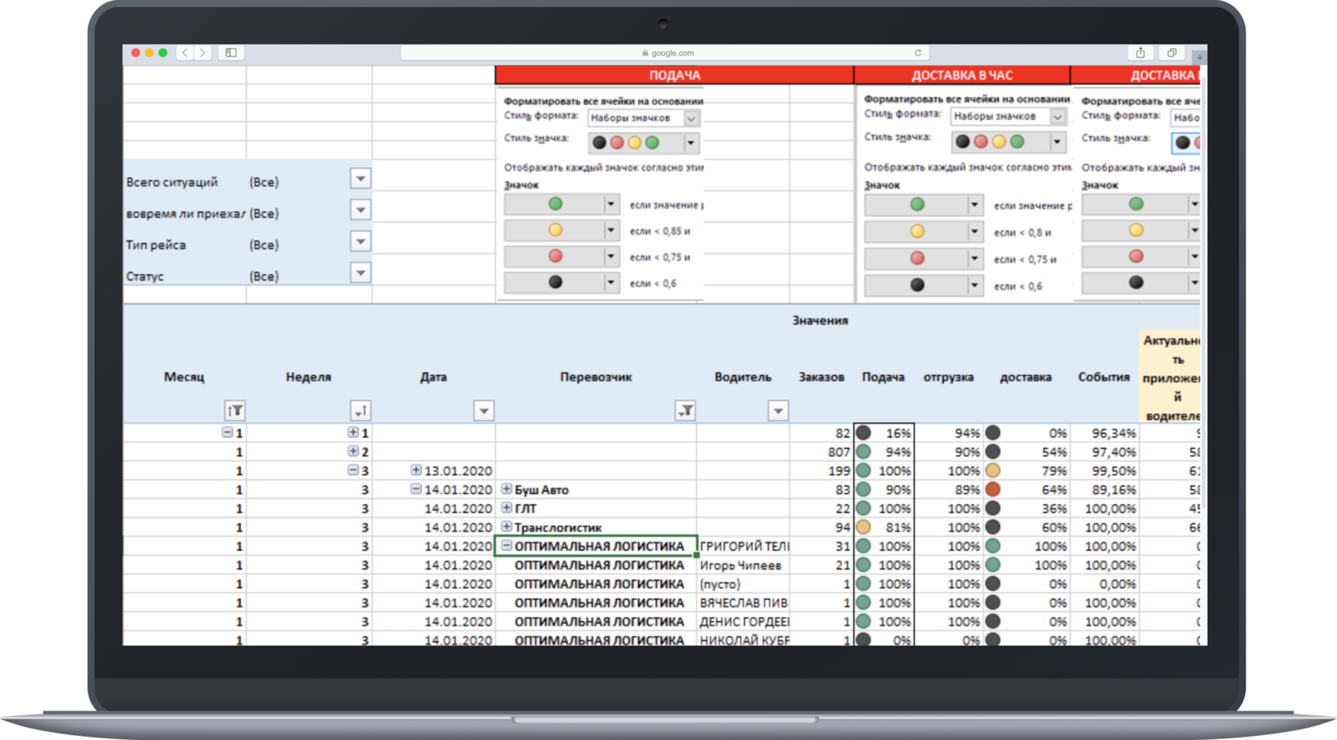Open yellow icon dropdown for 'если < 0,8 и'
Screen dimensions: 1337x740
[974, 232]
